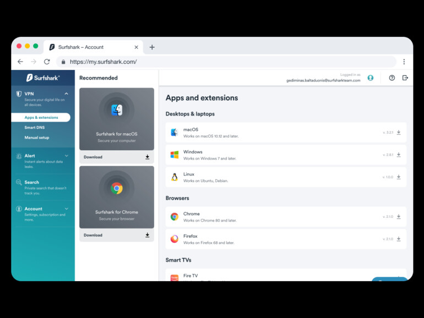Click the Firefox icon in Browsers list
424x318 pixels.
pos(175,239)
